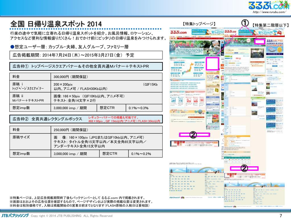291x218 pixels.
Task: Open the http://www.rurubu.com/ URL under the logo
Action: (269, 12)
